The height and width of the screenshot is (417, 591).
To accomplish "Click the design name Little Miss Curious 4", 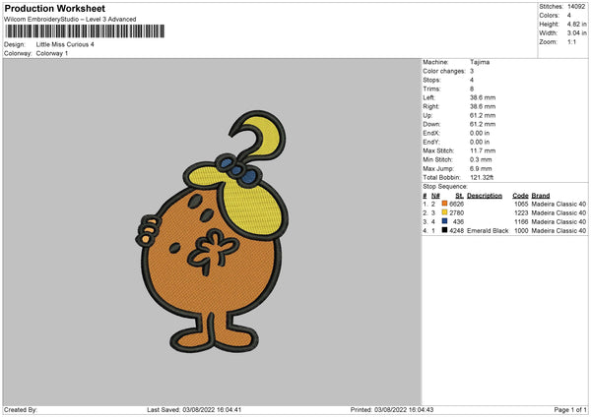I will pyautogui.click(x=66, y=44).
